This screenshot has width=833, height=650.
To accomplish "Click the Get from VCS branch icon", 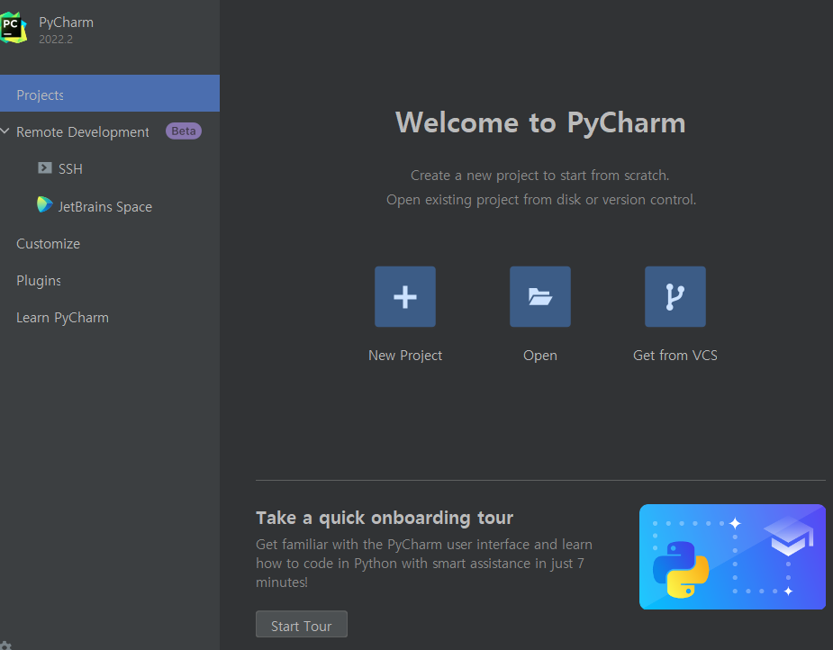I will (x=675, y=296).
